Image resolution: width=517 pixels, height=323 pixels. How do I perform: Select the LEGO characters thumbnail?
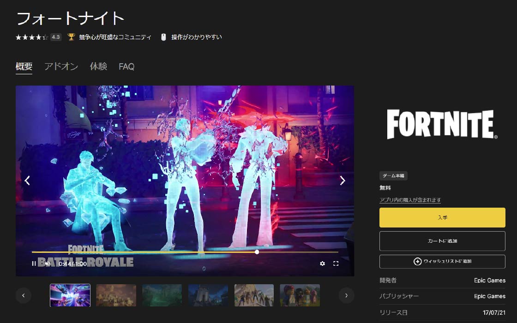click(300, 295)
